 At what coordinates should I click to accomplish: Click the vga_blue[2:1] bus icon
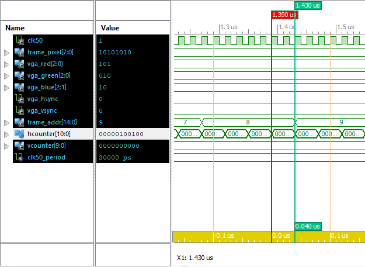click(x=19, y=87)
